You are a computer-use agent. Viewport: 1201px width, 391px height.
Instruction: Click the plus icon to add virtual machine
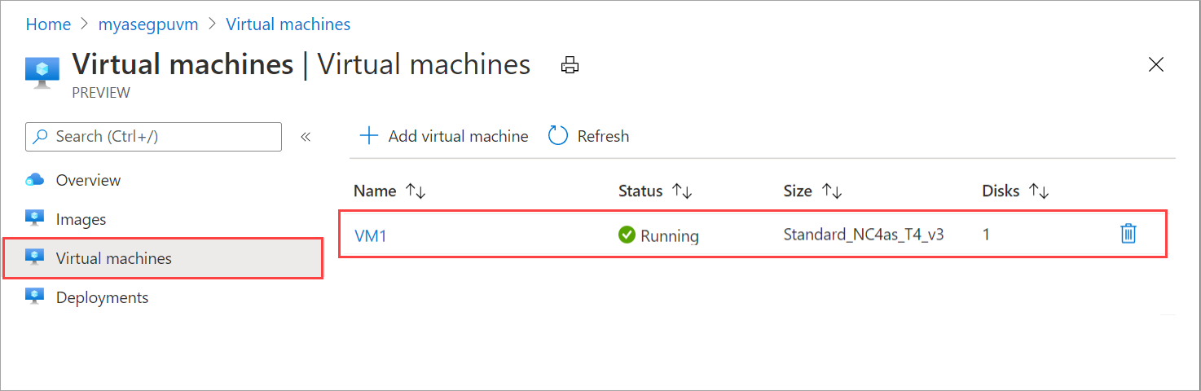369,136
